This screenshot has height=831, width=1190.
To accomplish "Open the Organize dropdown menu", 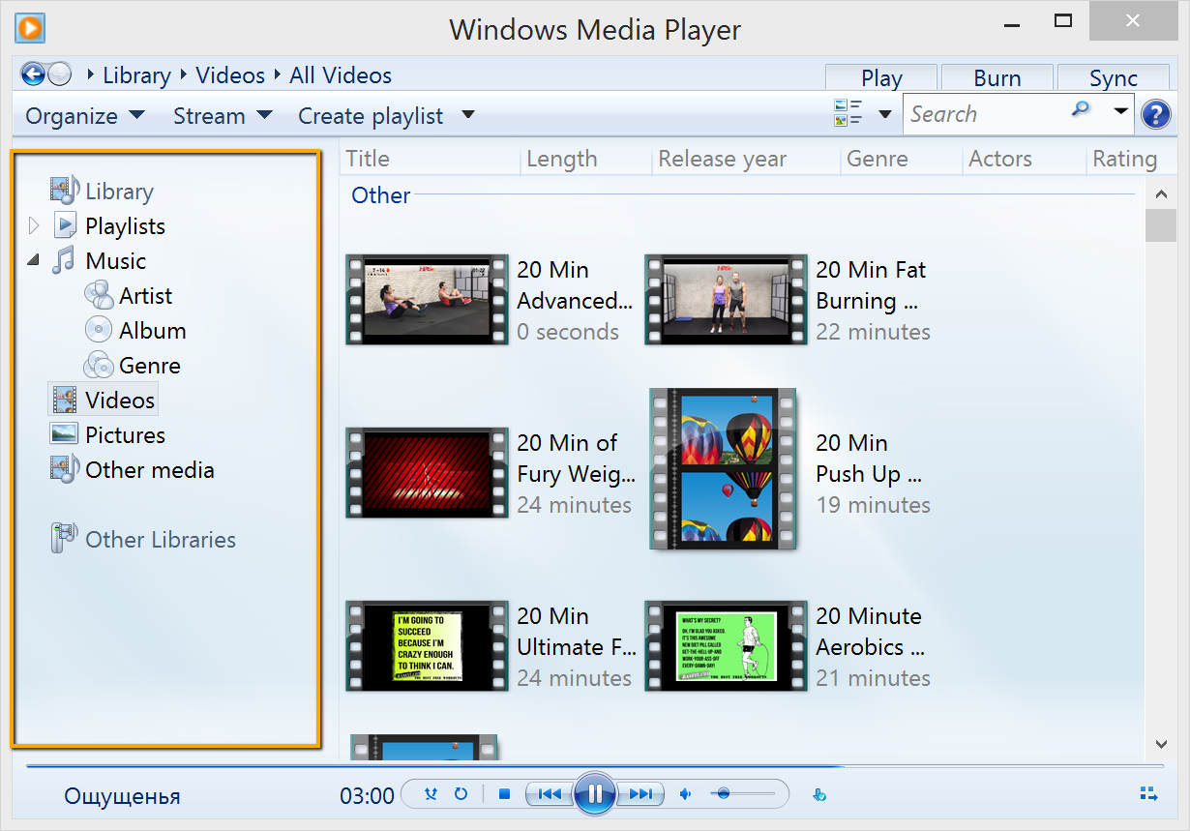I will click(x=84, y=116).
